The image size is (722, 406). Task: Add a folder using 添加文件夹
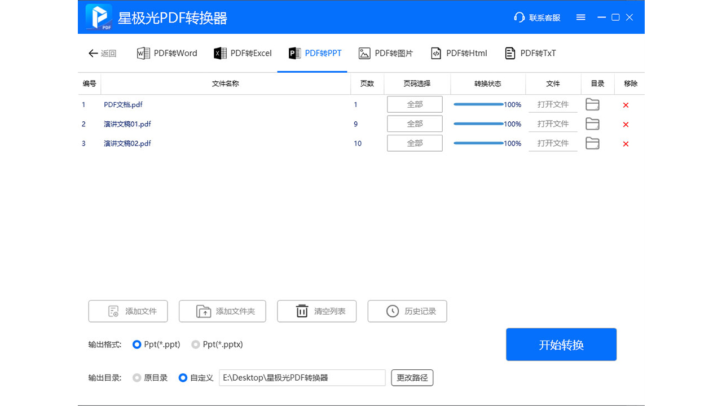(x=222, y=311)
